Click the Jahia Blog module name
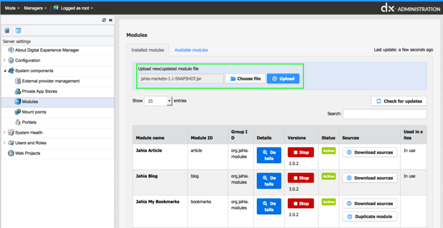 coord(146,176)
